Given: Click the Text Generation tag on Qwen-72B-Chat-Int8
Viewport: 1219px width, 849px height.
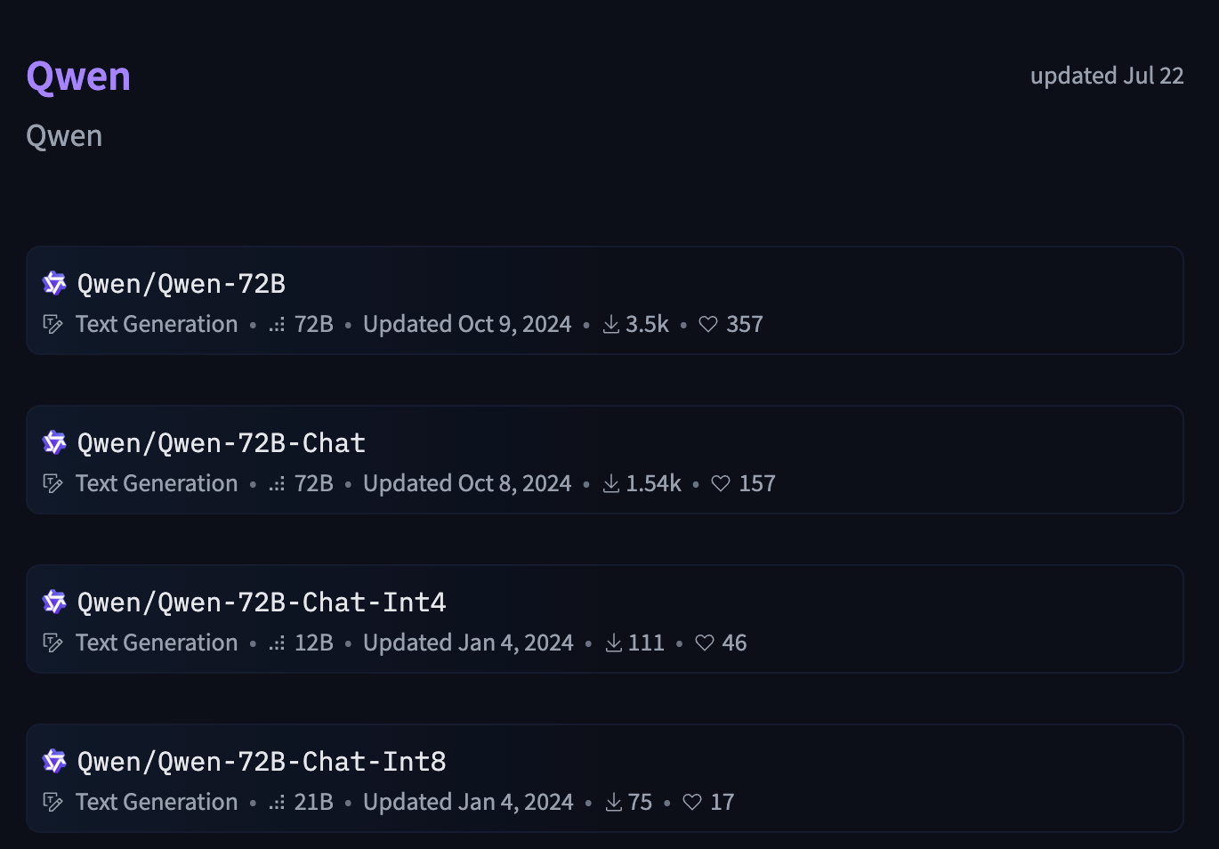Looking at the screenshot, I should tap(157, 803).
